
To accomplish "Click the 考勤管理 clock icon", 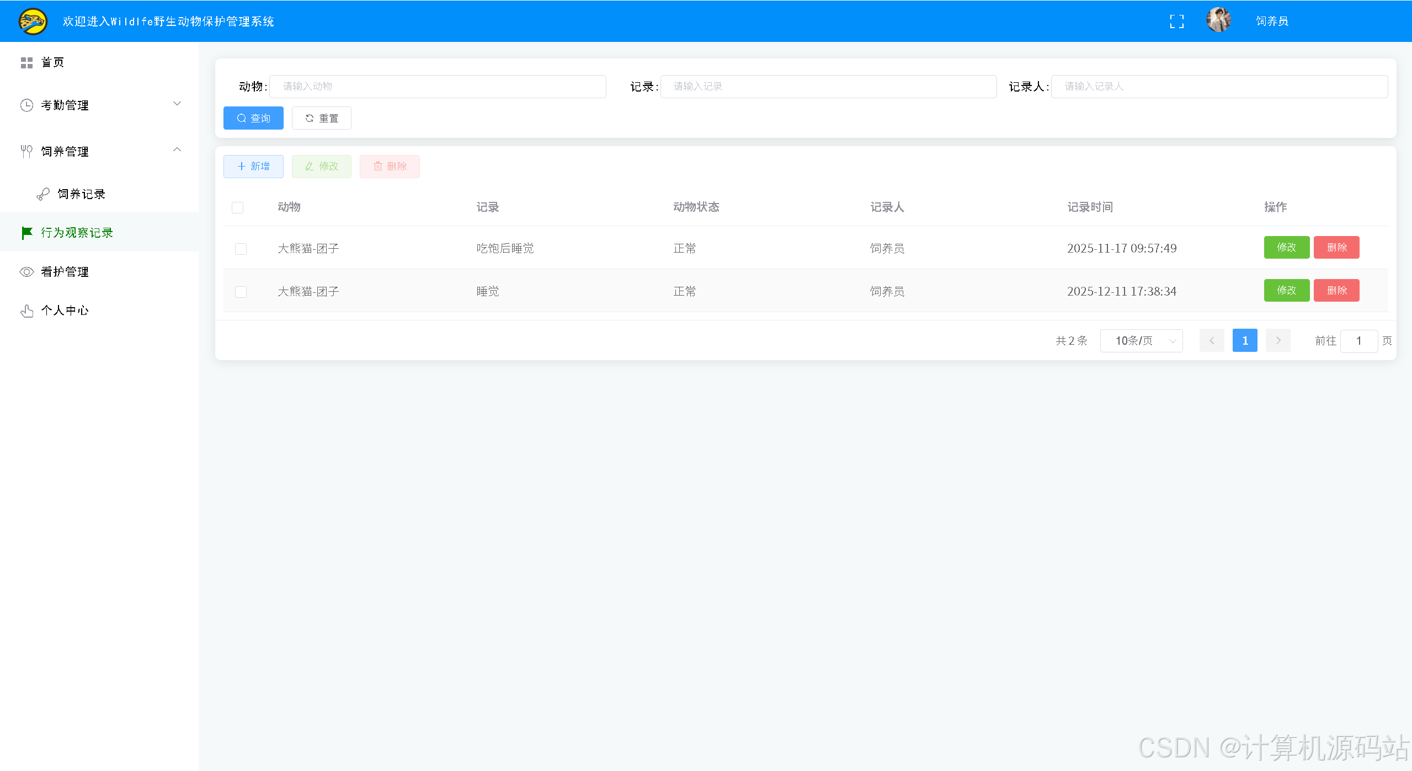I will [x=26, y=105].
